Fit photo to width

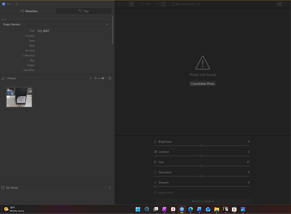coord(157,4)
